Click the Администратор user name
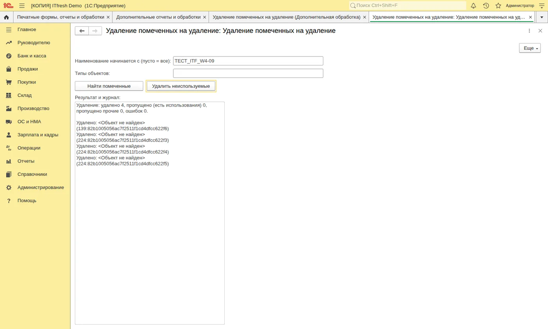This screenshot has height=329, width=548. click(x=520, y=5)
